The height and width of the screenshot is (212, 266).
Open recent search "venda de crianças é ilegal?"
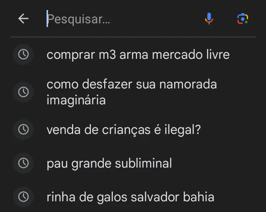coord(123,129)
